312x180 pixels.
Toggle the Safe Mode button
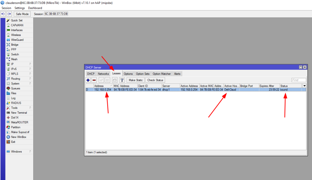click(22, 14)
